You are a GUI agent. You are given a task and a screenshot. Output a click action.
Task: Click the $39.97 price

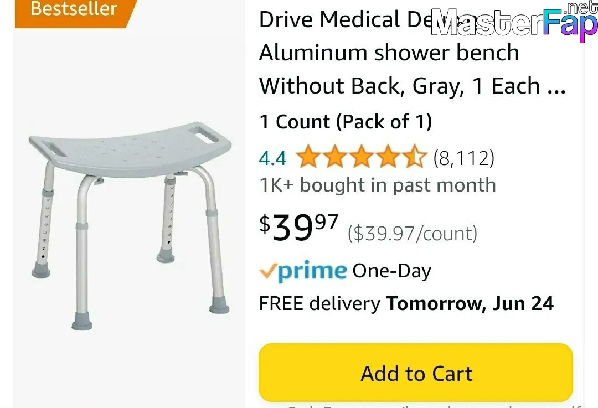tap(298, 228)
